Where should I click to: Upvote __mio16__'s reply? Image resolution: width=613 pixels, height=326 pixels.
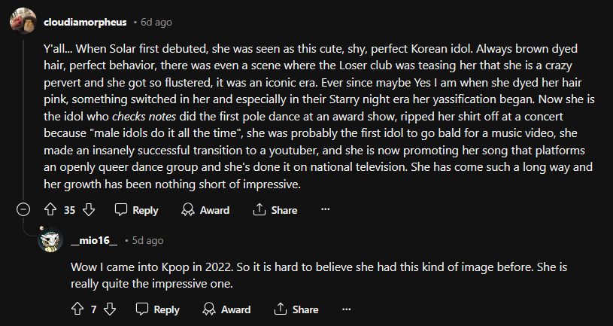76,309
